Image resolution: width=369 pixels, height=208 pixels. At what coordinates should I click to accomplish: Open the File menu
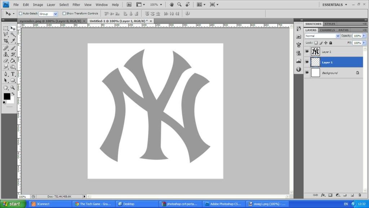click(16, 5)
